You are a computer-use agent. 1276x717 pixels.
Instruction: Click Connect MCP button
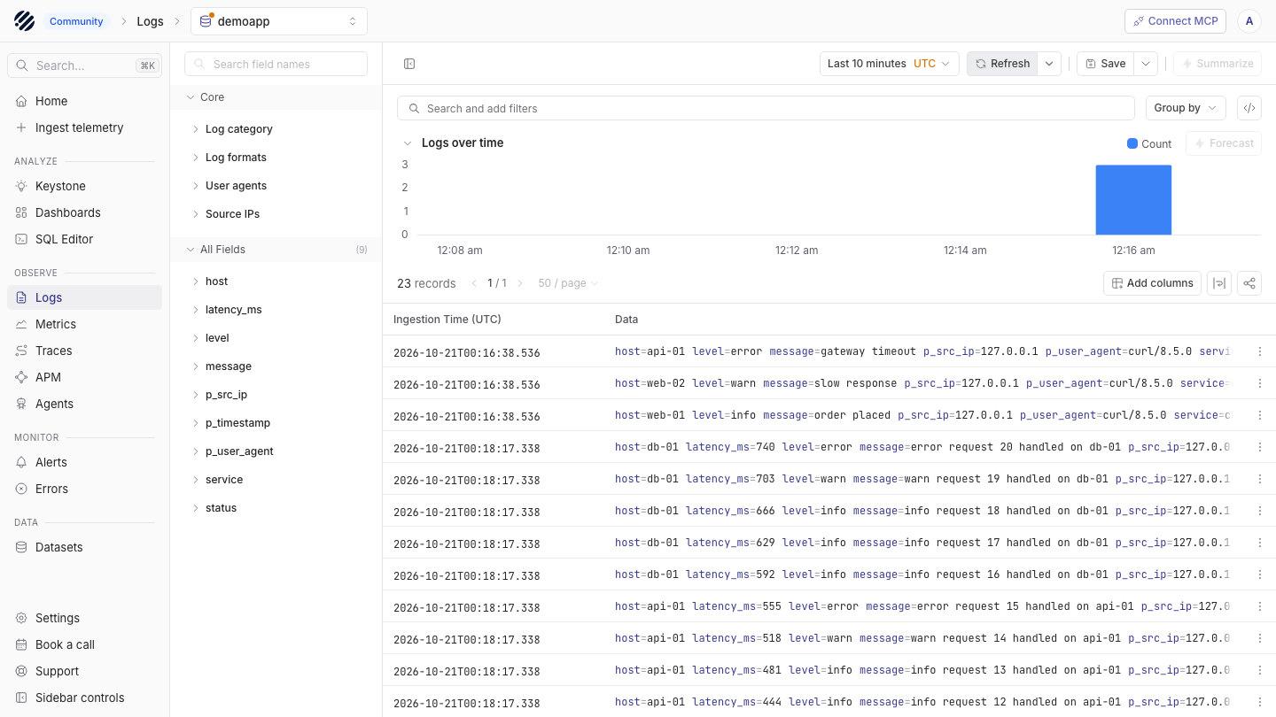[x=1175, y=21]
